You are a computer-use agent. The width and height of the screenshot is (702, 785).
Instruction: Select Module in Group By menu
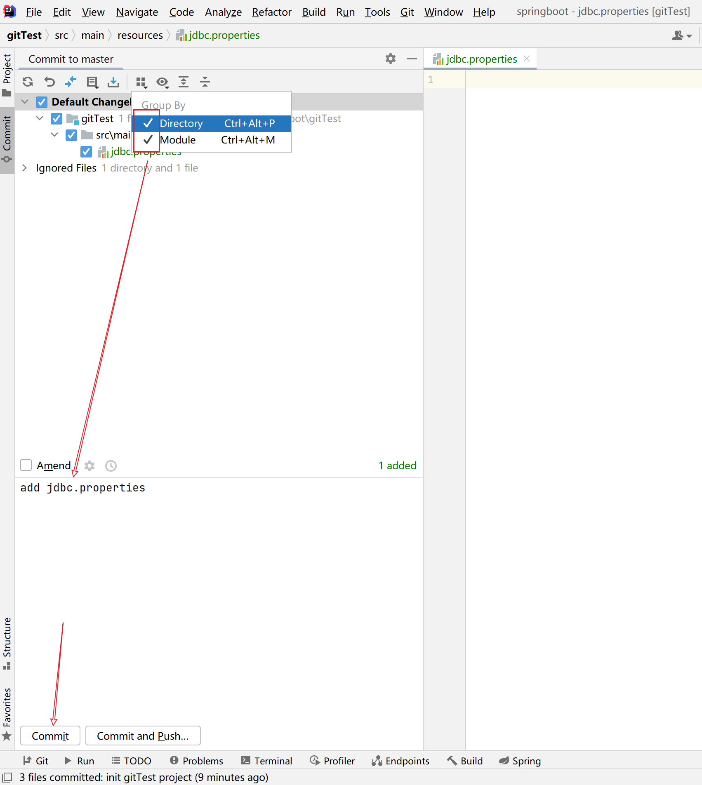pyautogui.click(x=178, y=140)
